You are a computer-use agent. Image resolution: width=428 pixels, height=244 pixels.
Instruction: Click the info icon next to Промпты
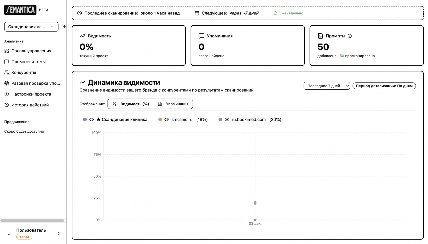350,36
